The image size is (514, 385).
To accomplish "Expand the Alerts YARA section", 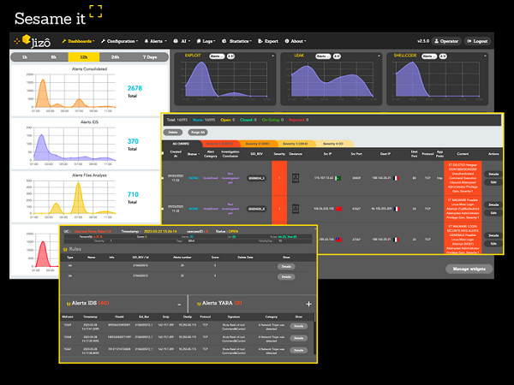I will pyautogui.click(x=309, y=304).
